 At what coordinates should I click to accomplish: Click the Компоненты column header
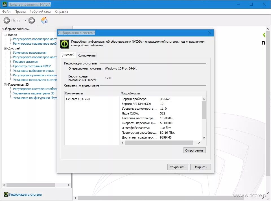[x=92, y=93]
